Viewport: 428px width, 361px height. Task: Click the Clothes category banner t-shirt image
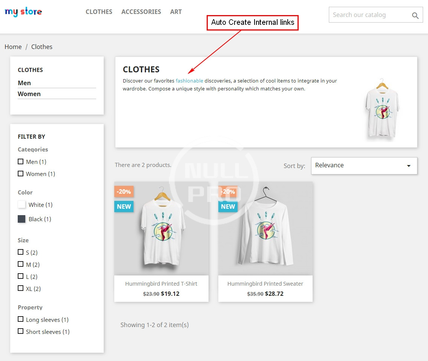pyautogui.click(x=382, y=109)
